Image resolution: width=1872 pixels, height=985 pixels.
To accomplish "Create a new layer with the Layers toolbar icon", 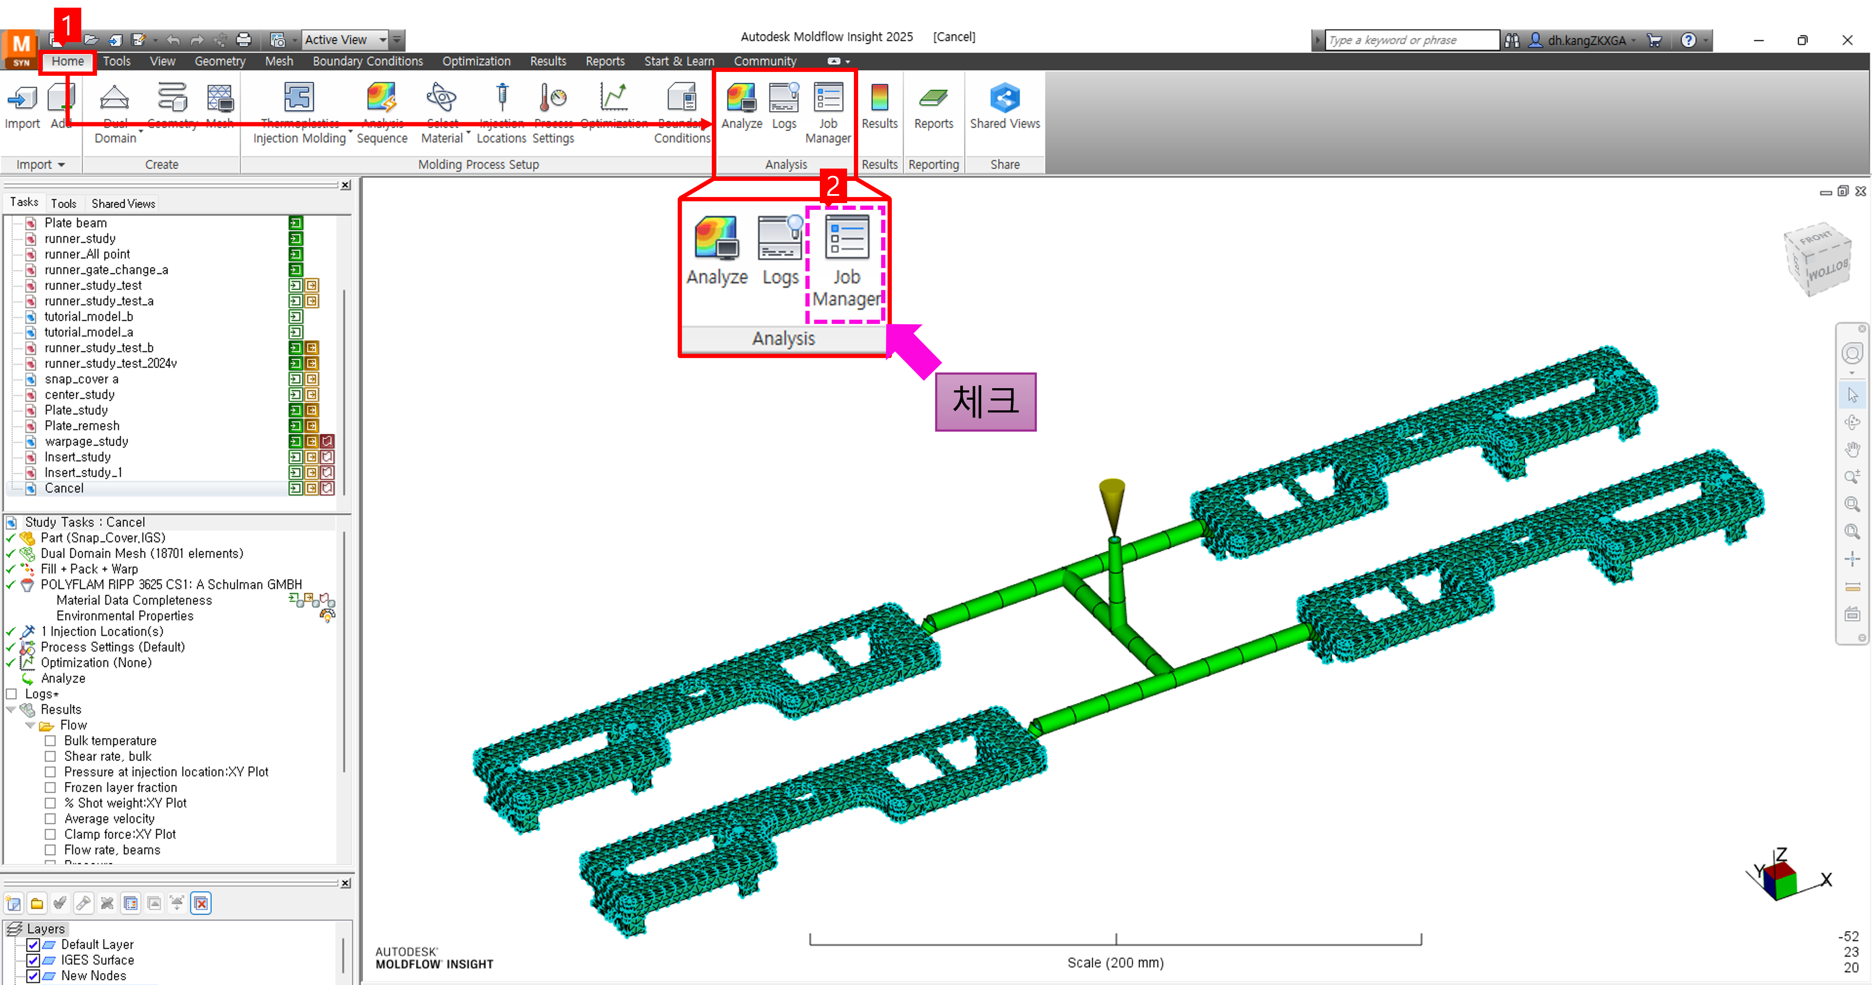I will click(x=14, y=904).
